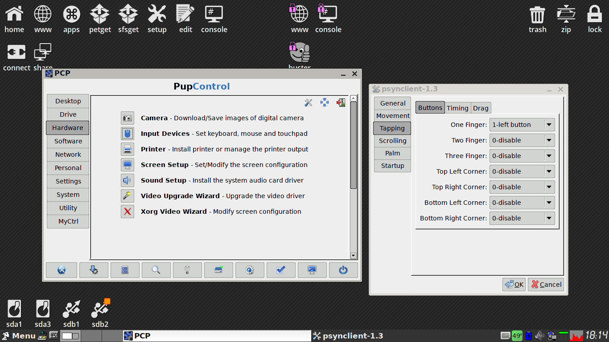Switch to the Drag tab in psynclient
Image resolution: width=609 pixels, height=342 pixels.
click(x=481, y=108)
